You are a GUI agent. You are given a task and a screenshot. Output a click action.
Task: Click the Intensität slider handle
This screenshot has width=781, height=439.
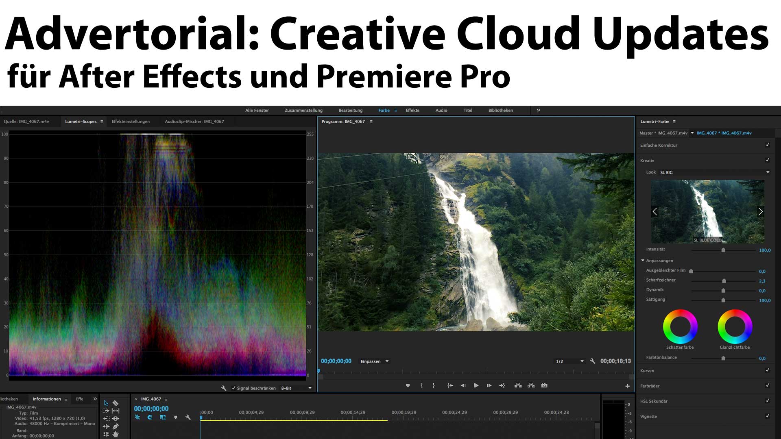click(x=723, y=250)
